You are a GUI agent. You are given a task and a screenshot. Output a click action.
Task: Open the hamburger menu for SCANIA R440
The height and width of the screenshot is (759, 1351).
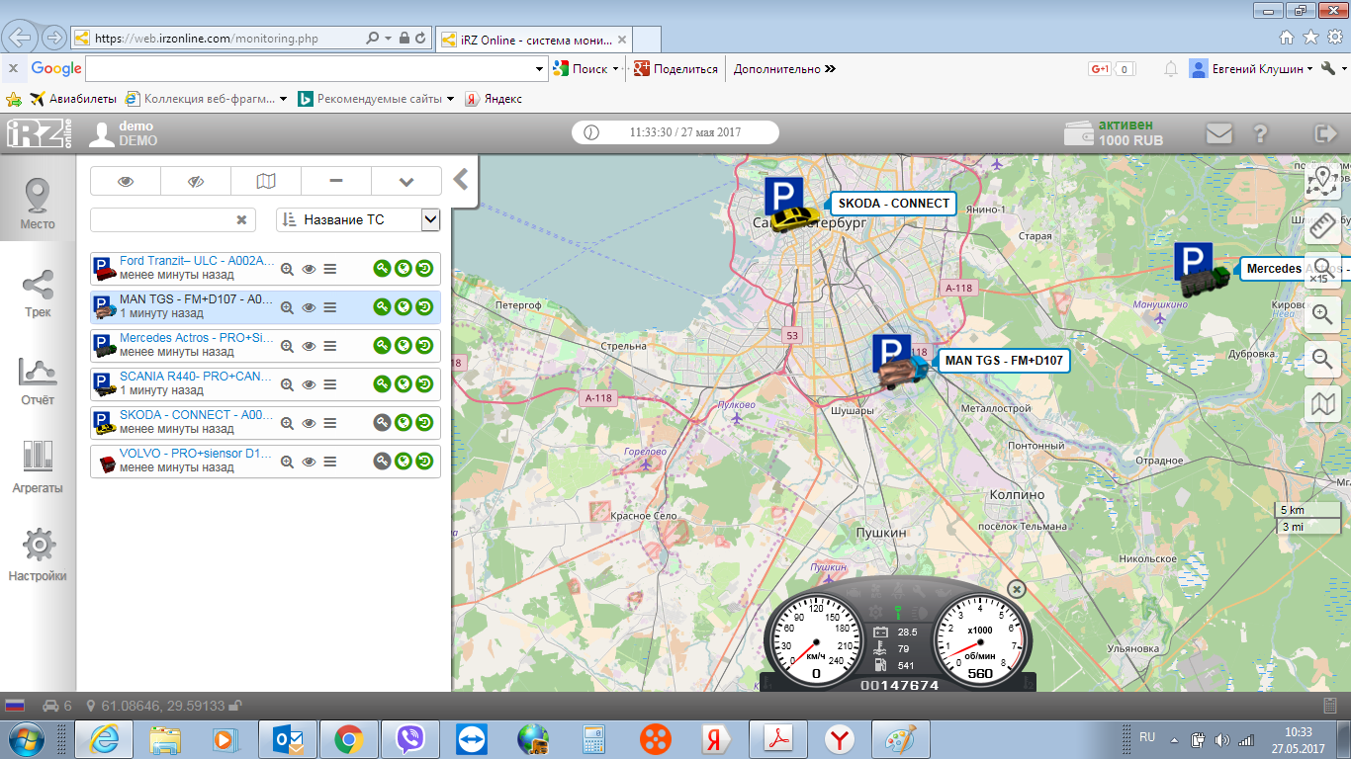coord(330,384)
